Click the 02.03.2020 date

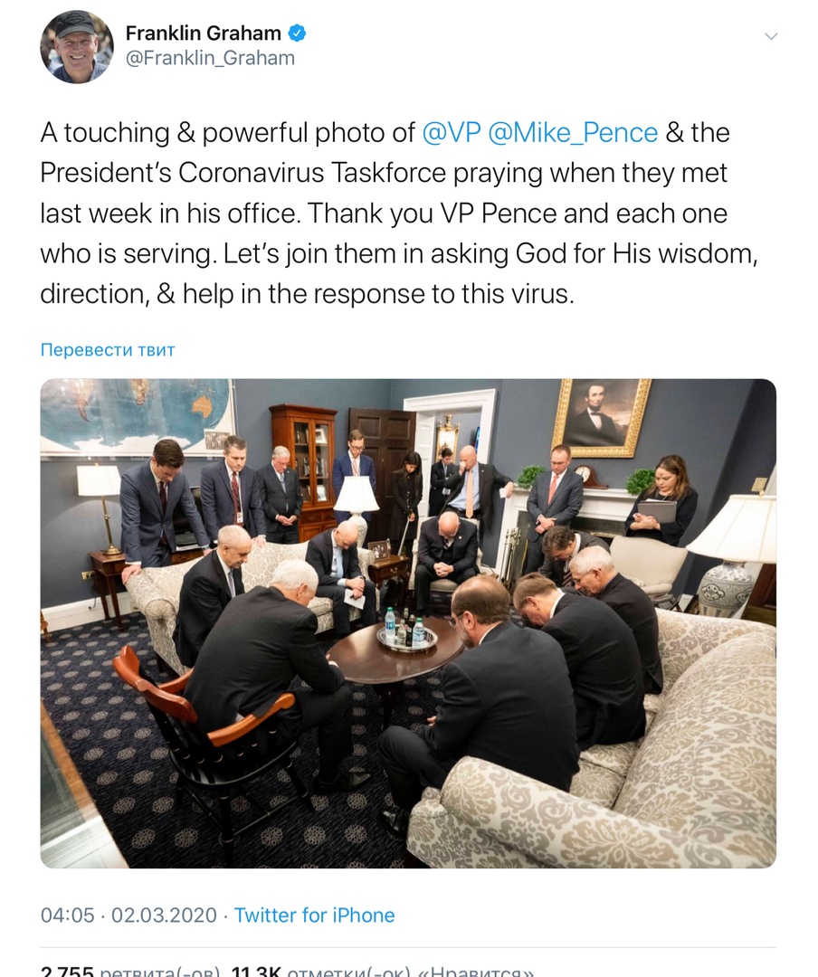tap(164, 915)
